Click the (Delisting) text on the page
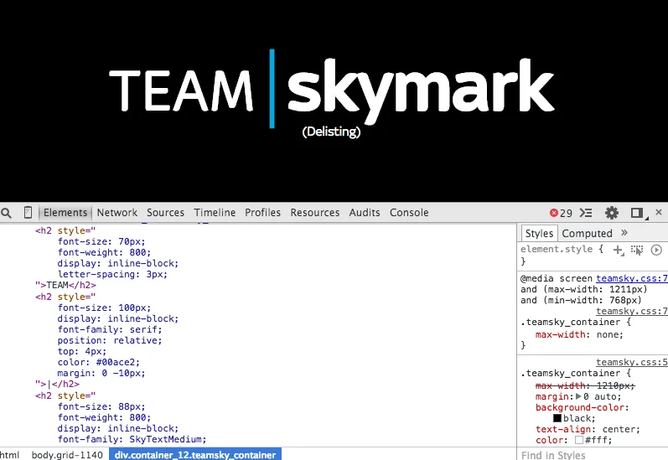The height and width of the screenshot is (460, 668). [x=331, y=132]
